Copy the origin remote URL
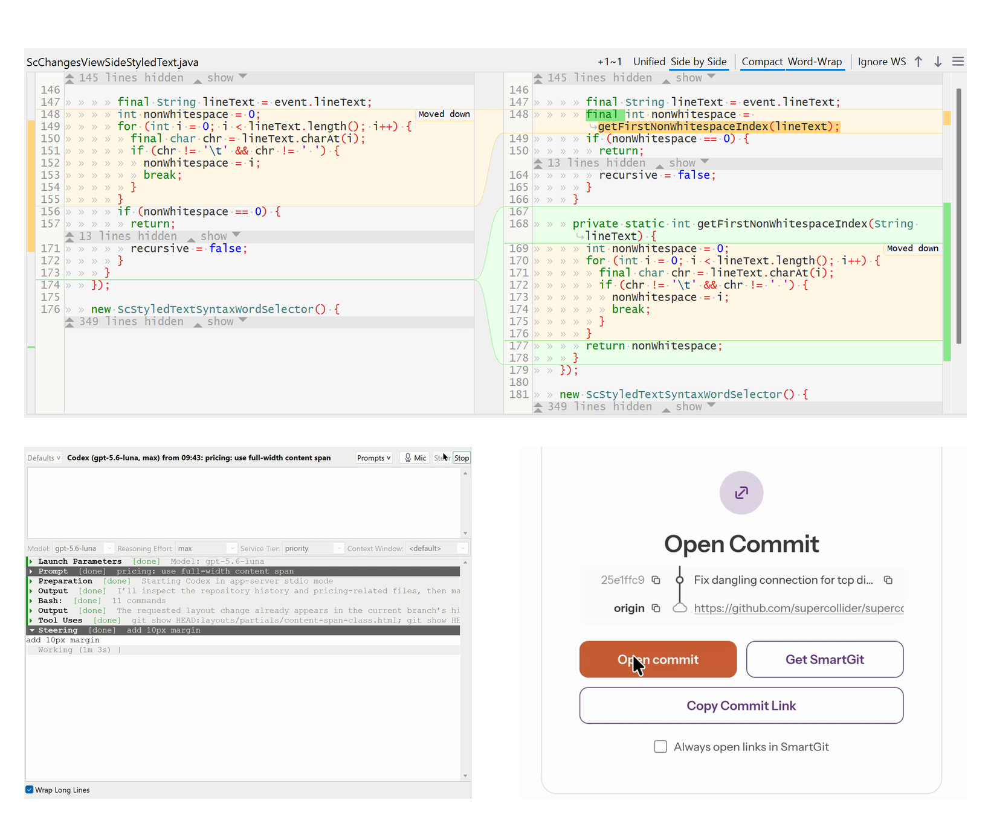991x821 pixels. click(x=656, y=608)
